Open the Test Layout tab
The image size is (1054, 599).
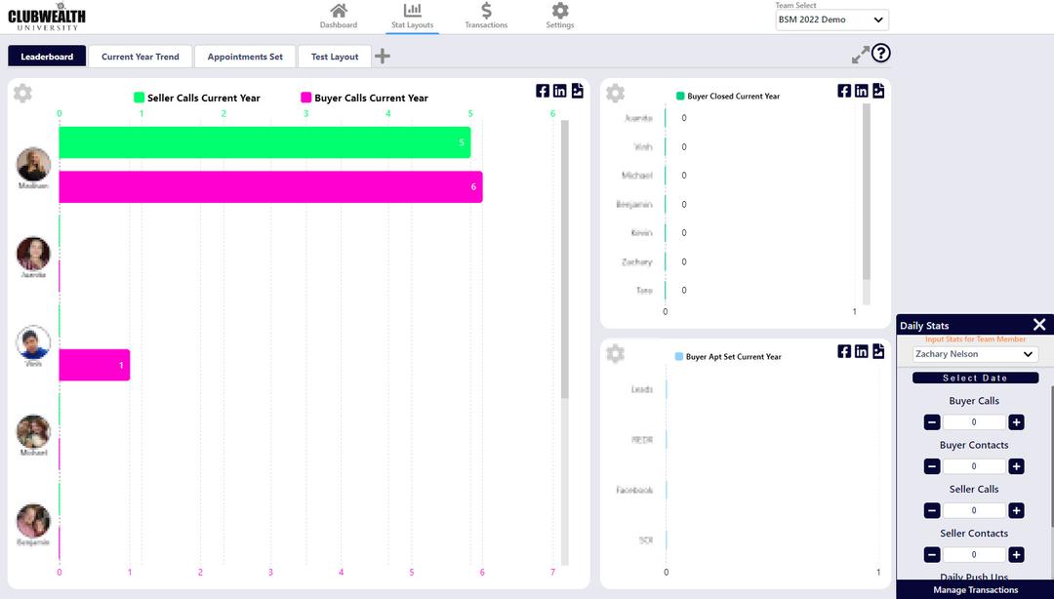coord(335,57)
